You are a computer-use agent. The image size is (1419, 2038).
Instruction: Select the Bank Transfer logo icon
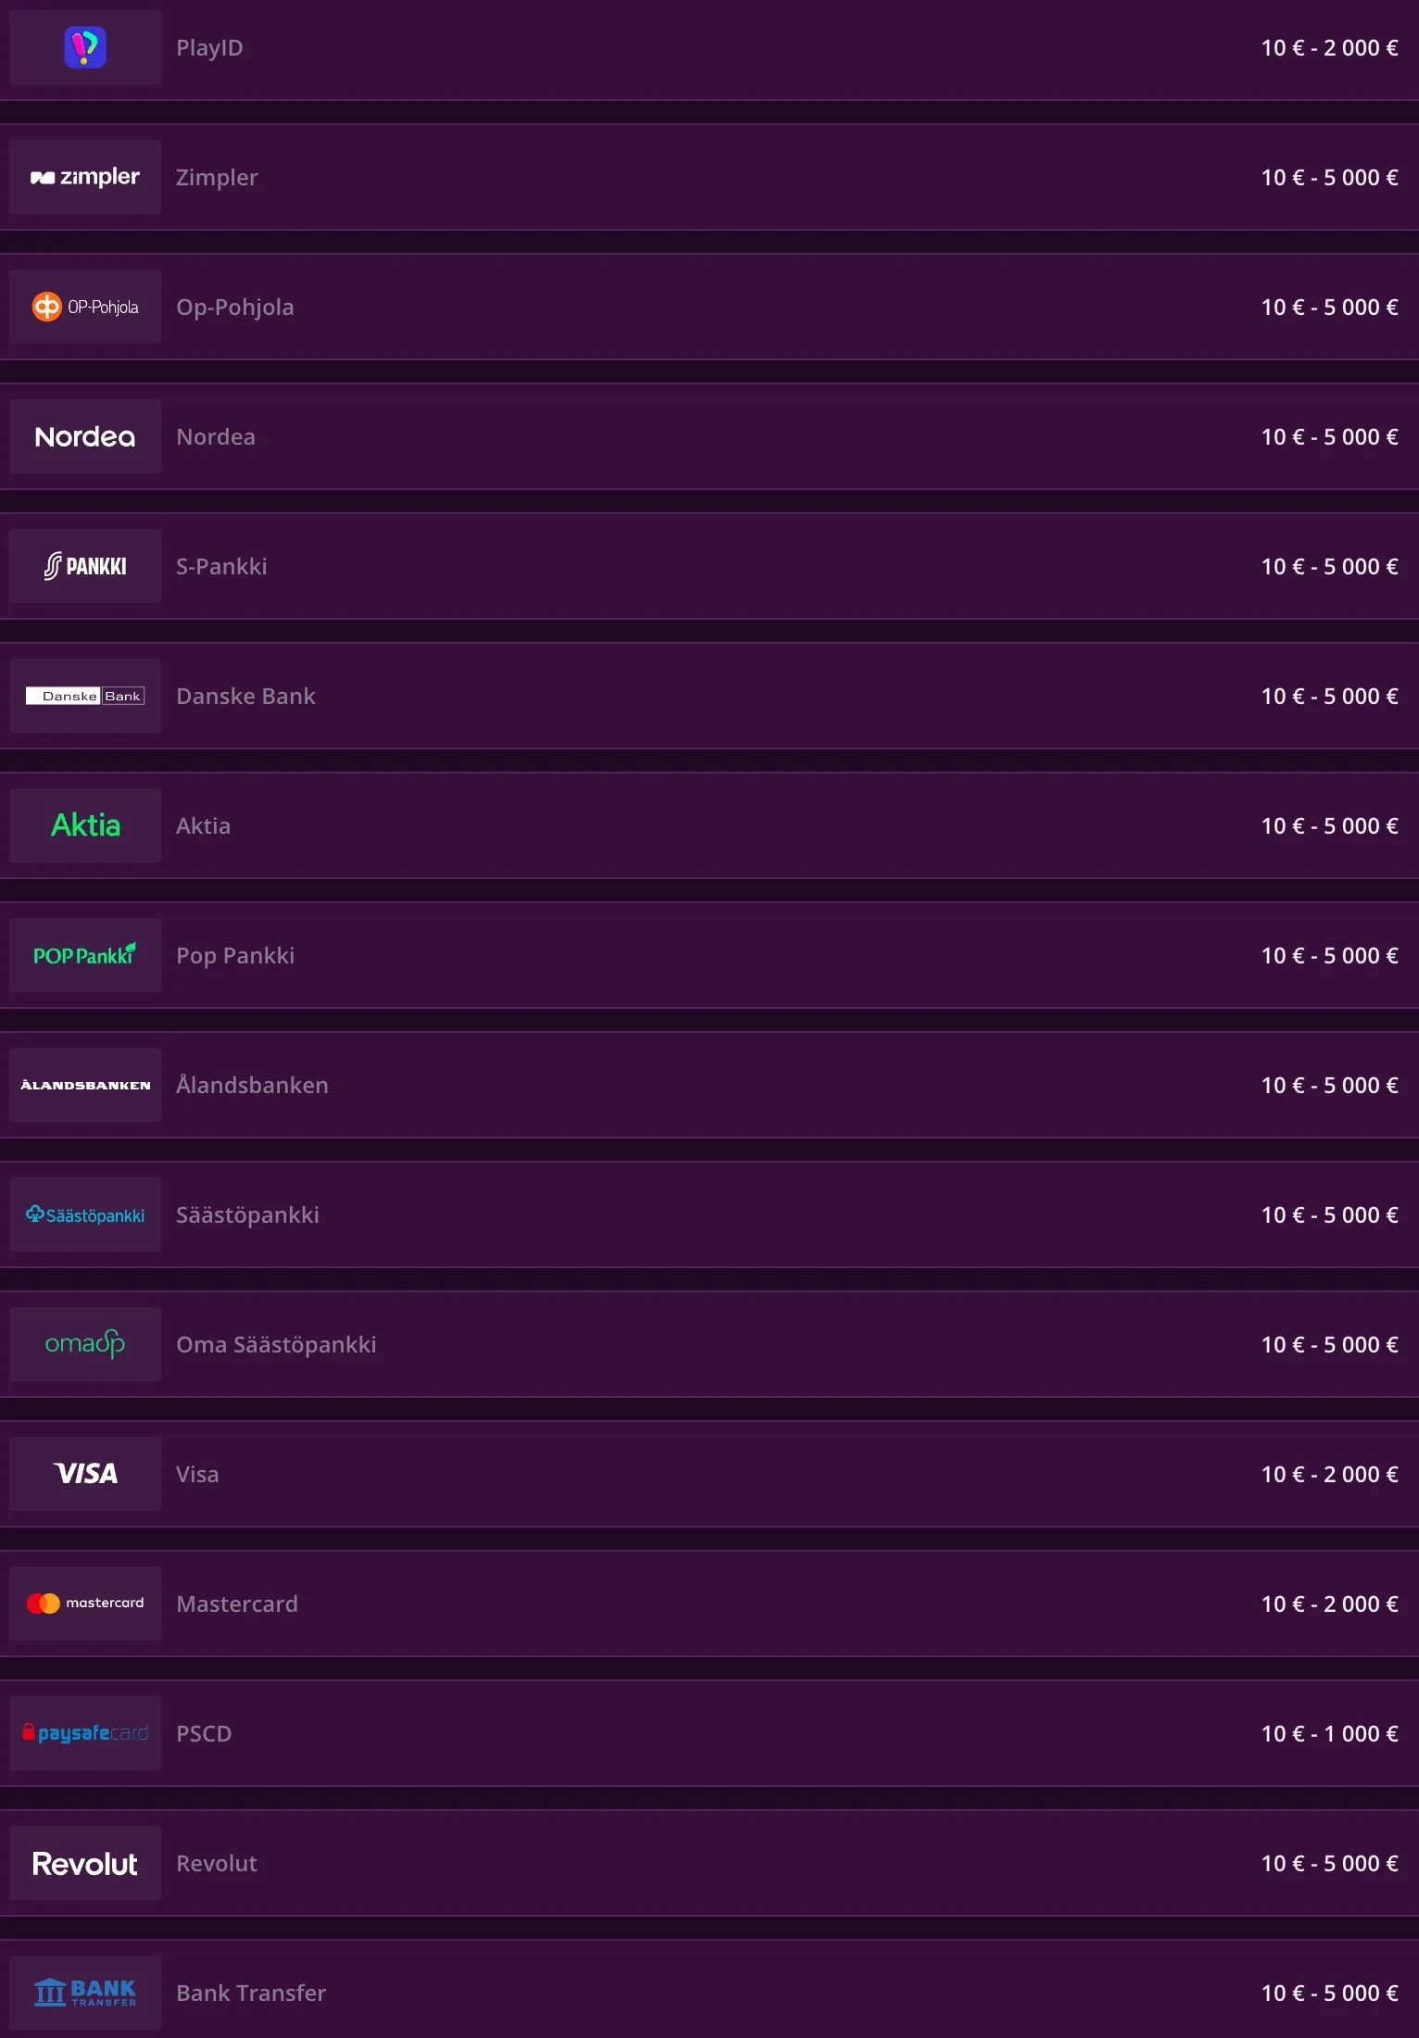tap(85, 1993)
